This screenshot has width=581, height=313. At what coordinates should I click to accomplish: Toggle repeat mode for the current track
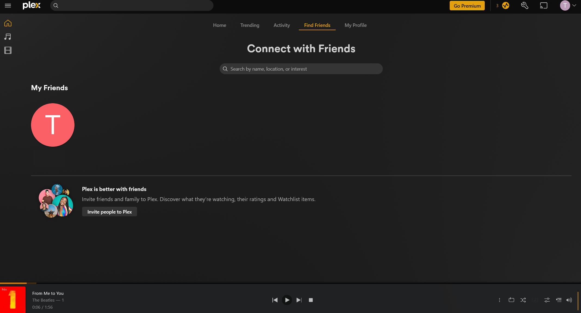click(511, 300)
